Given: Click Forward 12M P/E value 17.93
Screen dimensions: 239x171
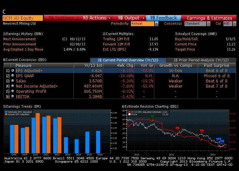Looking at the screenshot, I should 154,44.
